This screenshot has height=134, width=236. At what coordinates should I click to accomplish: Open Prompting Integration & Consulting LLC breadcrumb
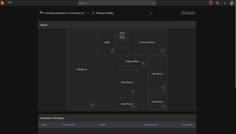coord(62,13)
